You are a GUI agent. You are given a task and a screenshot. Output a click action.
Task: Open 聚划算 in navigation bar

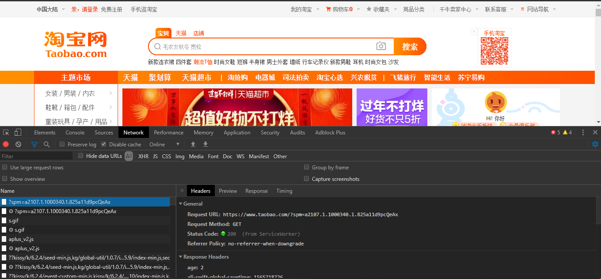click(160, 77)
